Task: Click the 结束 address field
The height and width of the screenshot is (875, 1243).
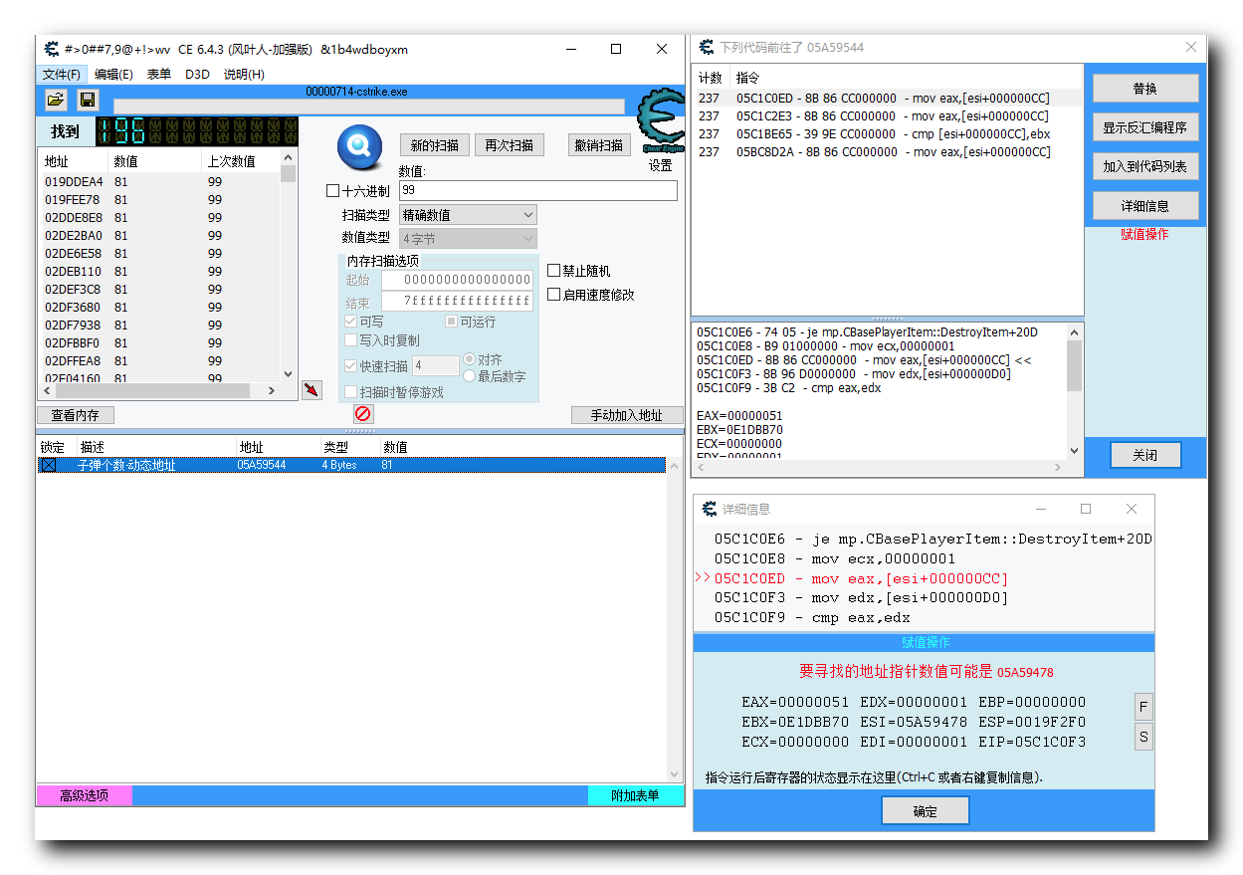Action: click(x=457, y=302)
